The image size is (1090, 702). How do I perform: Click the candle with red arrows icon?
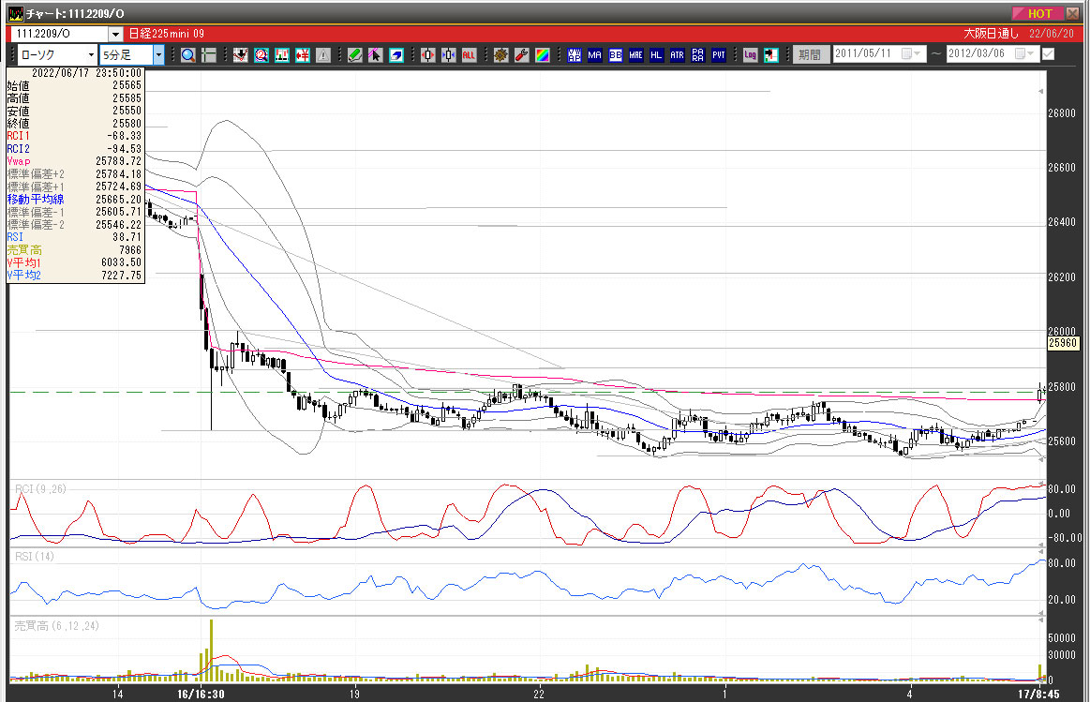[x=427, y=55]
